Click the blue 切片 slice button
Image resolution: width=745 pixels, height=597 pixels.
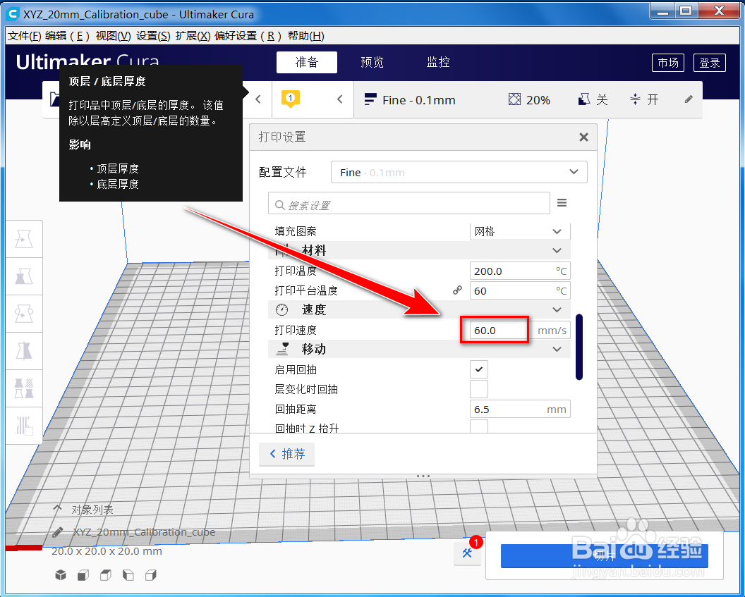click(605, 555)
